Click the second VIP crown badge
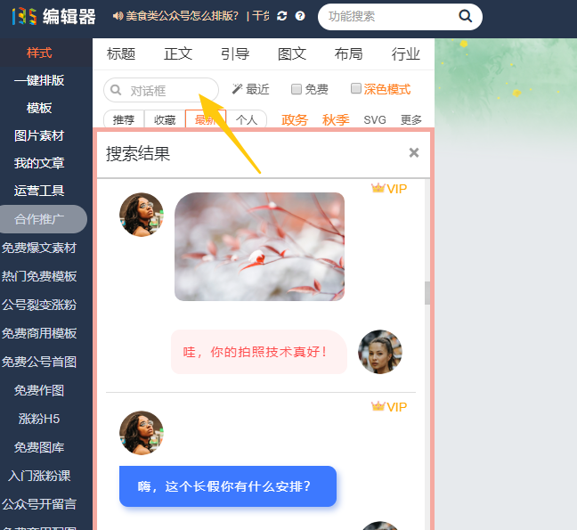Screen dimensions: 577x530 tap(389, 407)
